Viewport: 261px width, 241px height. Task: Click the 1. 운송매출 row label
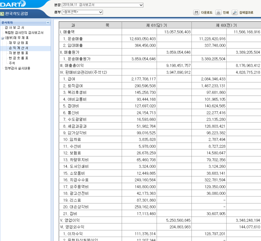click(73, 39)
